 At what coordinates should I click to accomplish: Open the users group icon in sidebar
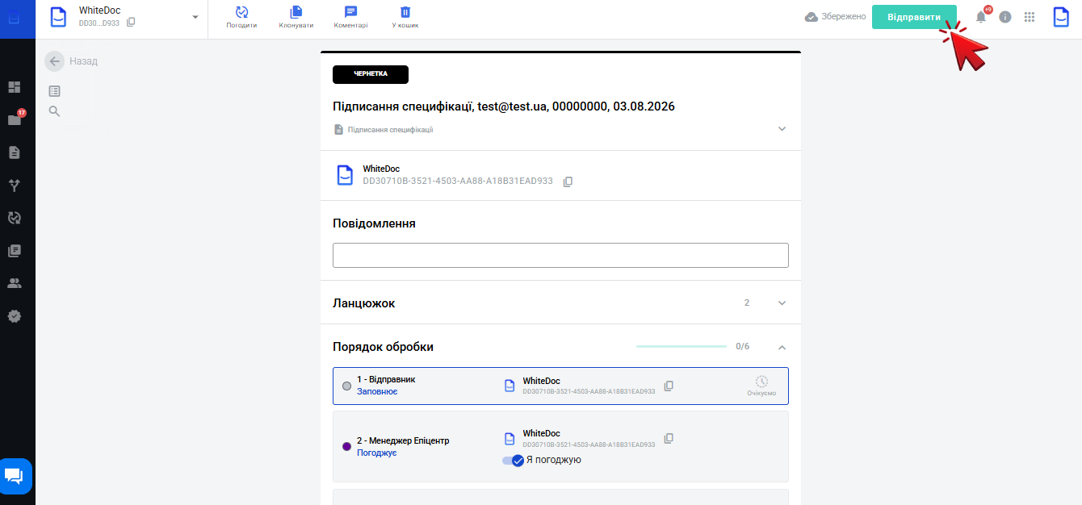pos(15,283)
